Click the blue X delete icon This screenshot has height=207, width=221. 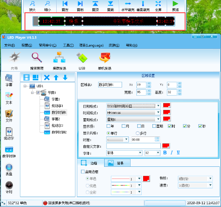(47, 78)
